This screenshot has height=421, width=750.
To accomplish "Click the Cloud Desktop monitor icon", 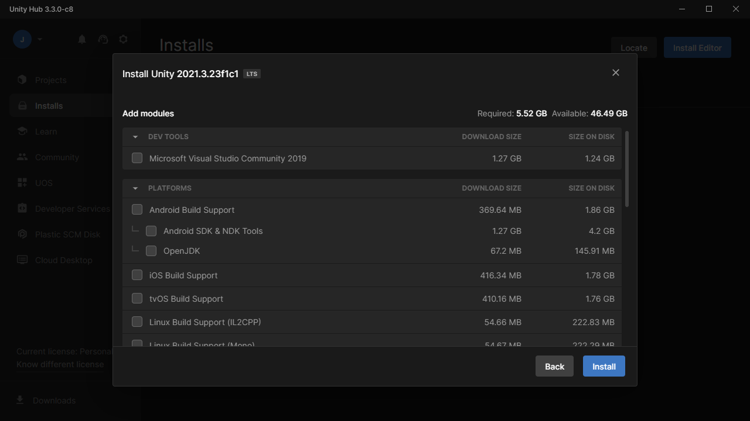I will [x=22, y=260].
